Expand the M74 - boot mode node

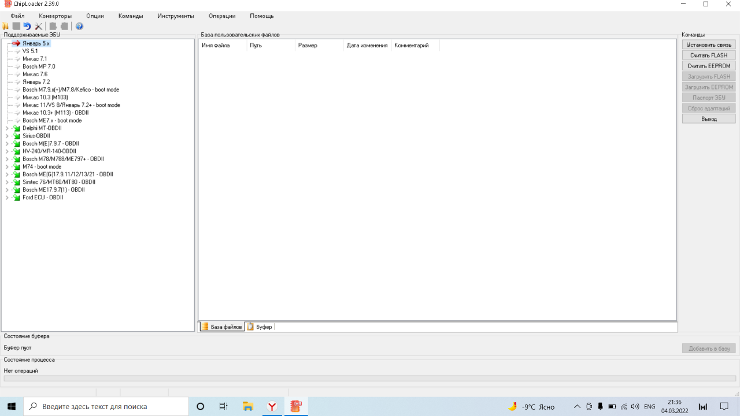click(7, 167)
